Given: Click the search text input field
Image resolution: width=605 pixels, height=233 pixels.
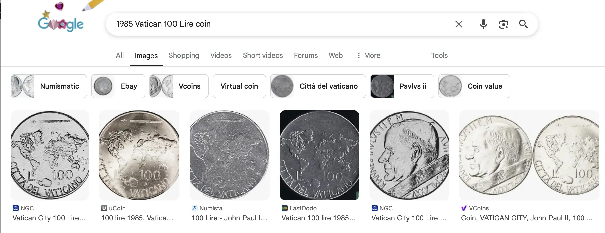Looking at the screenshot, I should (276, 24).
